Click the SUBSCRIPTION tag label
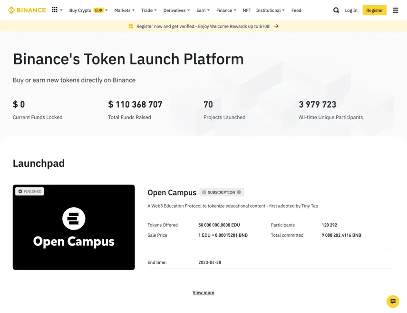This screenshot has height=313, width=407. point(221,192)
